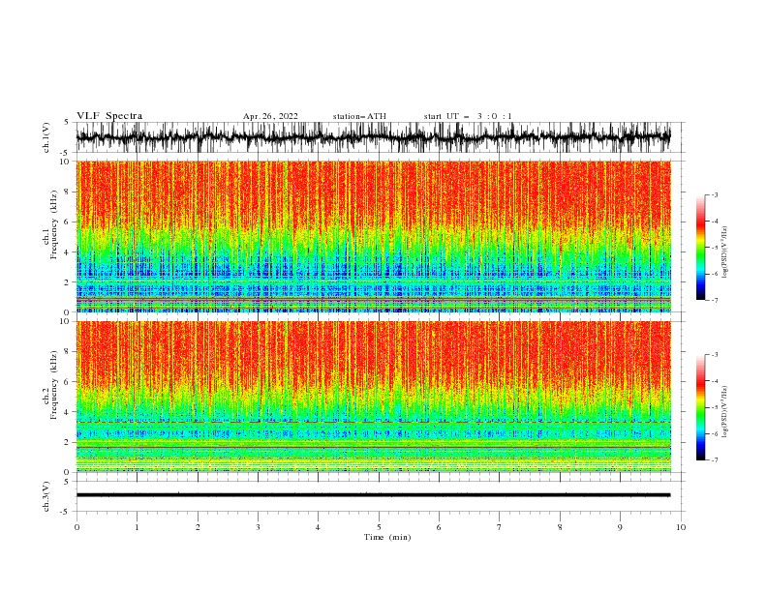This screenshot has height=592, width=767.
Task: Click the ch.1 "Frequency (kHz)" axis label
Action: pos(54,225)
